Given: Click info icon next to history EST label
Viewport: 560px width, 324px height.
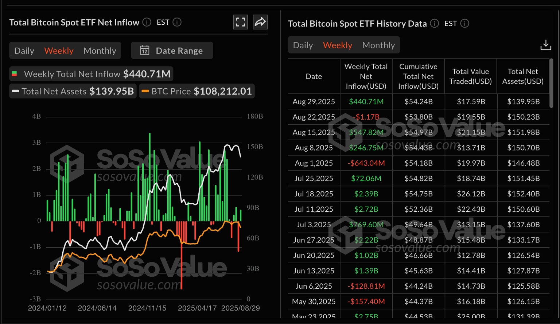Looking at the screenshot, I should pyautogui.click(x=464, y=24).
